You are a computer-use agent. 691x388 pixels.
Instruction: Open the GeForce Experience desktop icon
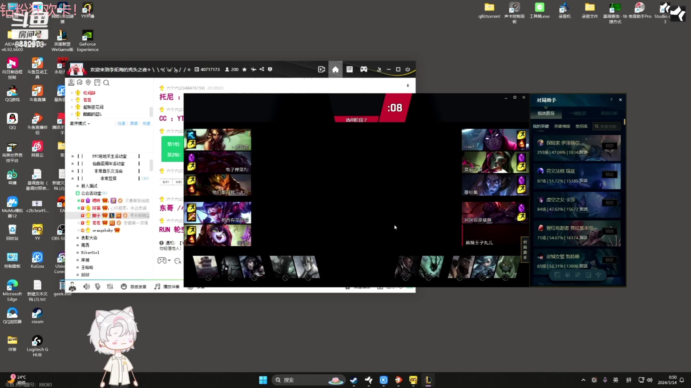[x=87, y=40]
